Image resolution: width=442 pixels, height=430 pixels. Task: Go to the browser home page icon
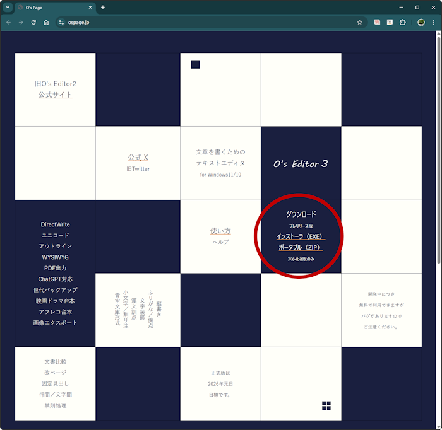(x=46, y=22)
